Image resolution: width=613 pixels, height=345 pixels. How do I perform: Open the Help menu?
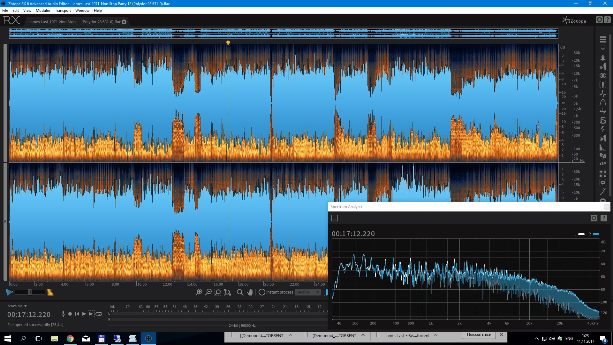pos(98,11)
